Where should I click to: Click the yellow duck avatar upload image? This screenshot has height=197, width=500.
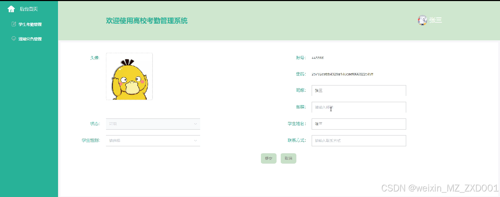click(129, 76)
